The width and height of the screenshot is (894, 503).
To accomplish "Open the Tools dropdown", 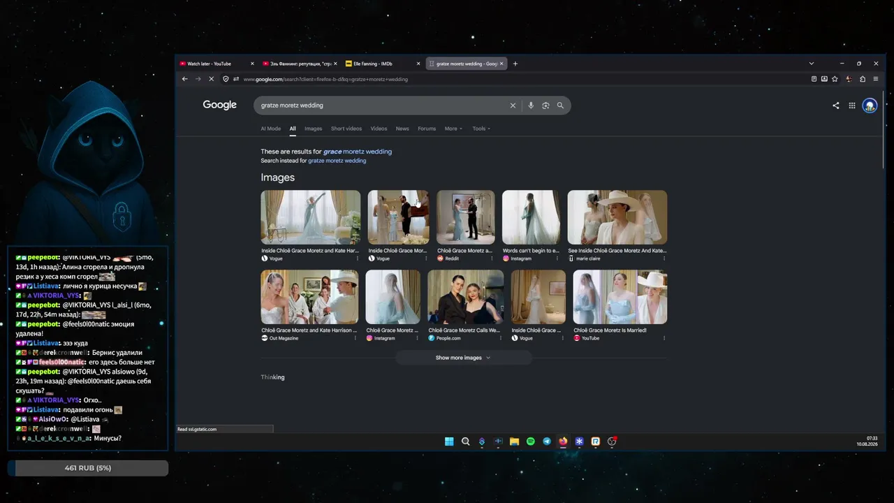I will tap(481, 129).
